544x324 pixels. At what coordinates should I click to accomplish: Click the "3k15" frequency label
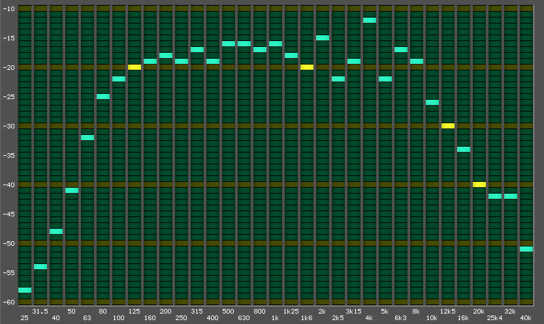pos(353,311)
